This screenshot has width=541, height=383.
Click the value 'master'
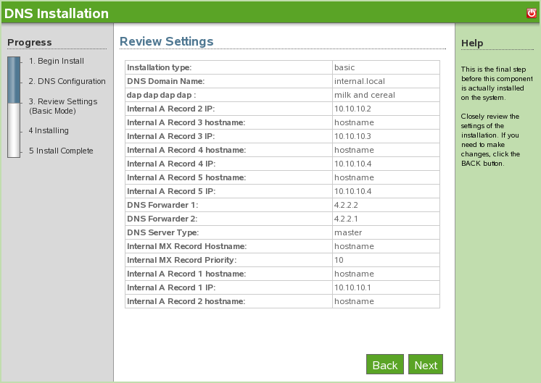click(x=348, y=233)
